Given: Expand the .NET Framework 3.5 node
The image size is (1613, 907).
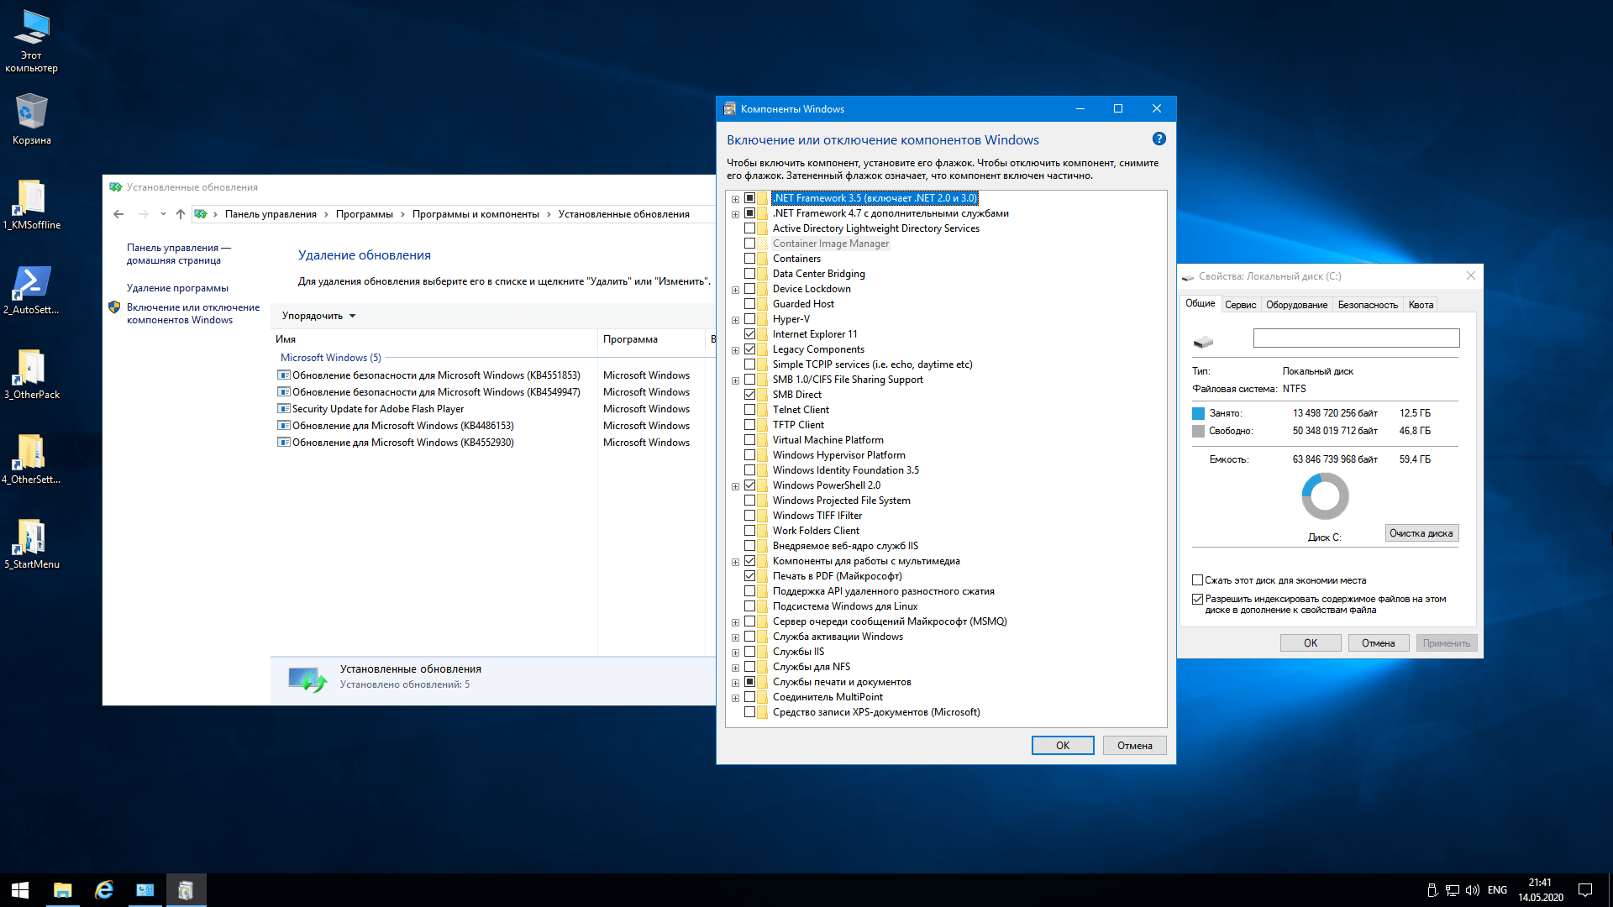Looking at the screenshot, I should click(x=735, y=199).
